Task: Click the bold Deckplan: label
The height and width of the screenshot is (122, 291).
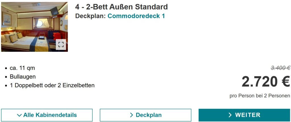Action: pos(90,16)
